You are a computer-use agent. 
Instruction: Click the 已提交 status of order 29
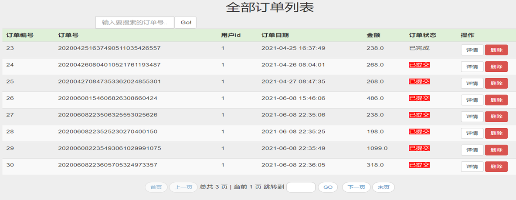[x=419, y=148]
